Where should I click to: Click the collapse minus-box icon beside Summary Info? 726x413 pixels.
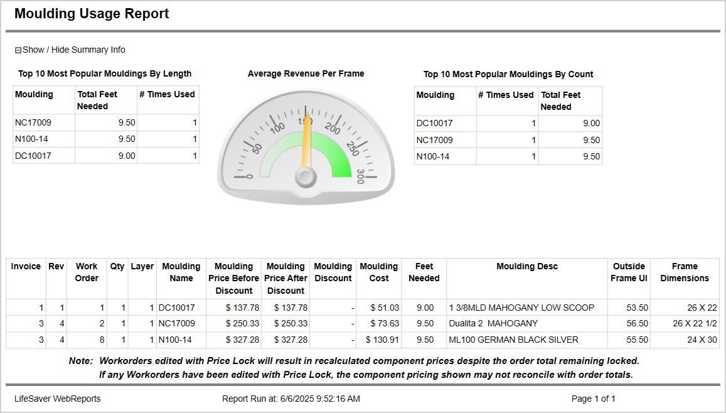[18, 50]
